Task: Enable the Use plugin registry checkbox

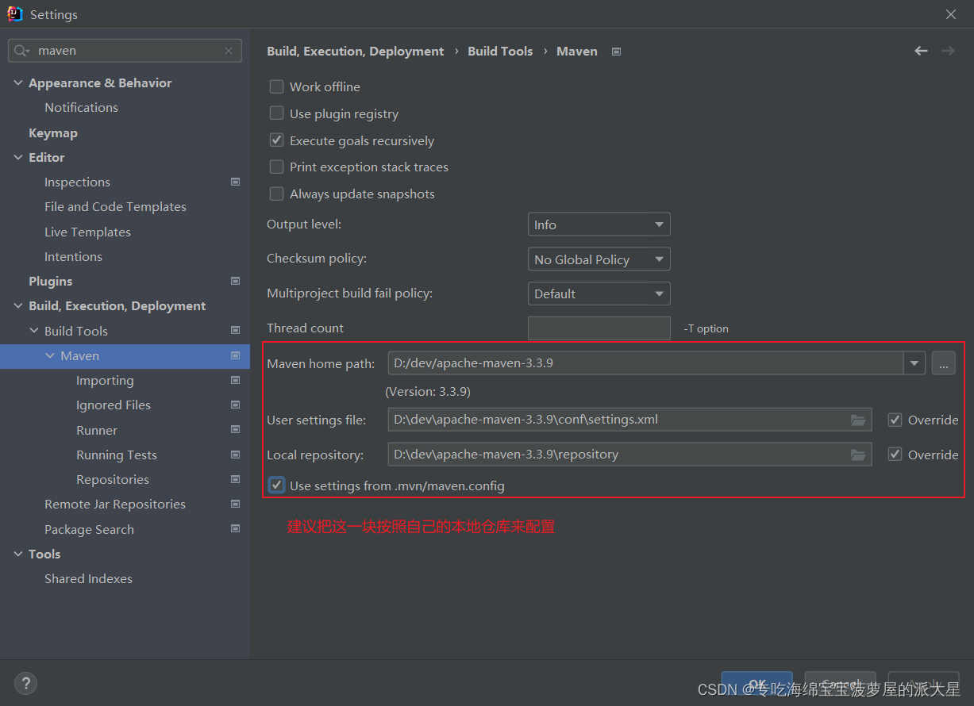Action: [x=276, y=113]
